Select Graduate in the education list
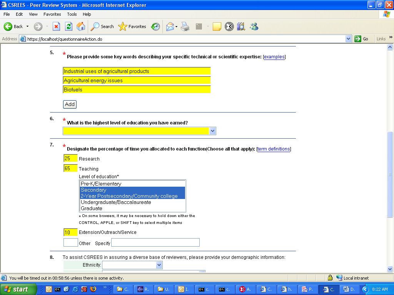The image size is (394, 295). 132,208
